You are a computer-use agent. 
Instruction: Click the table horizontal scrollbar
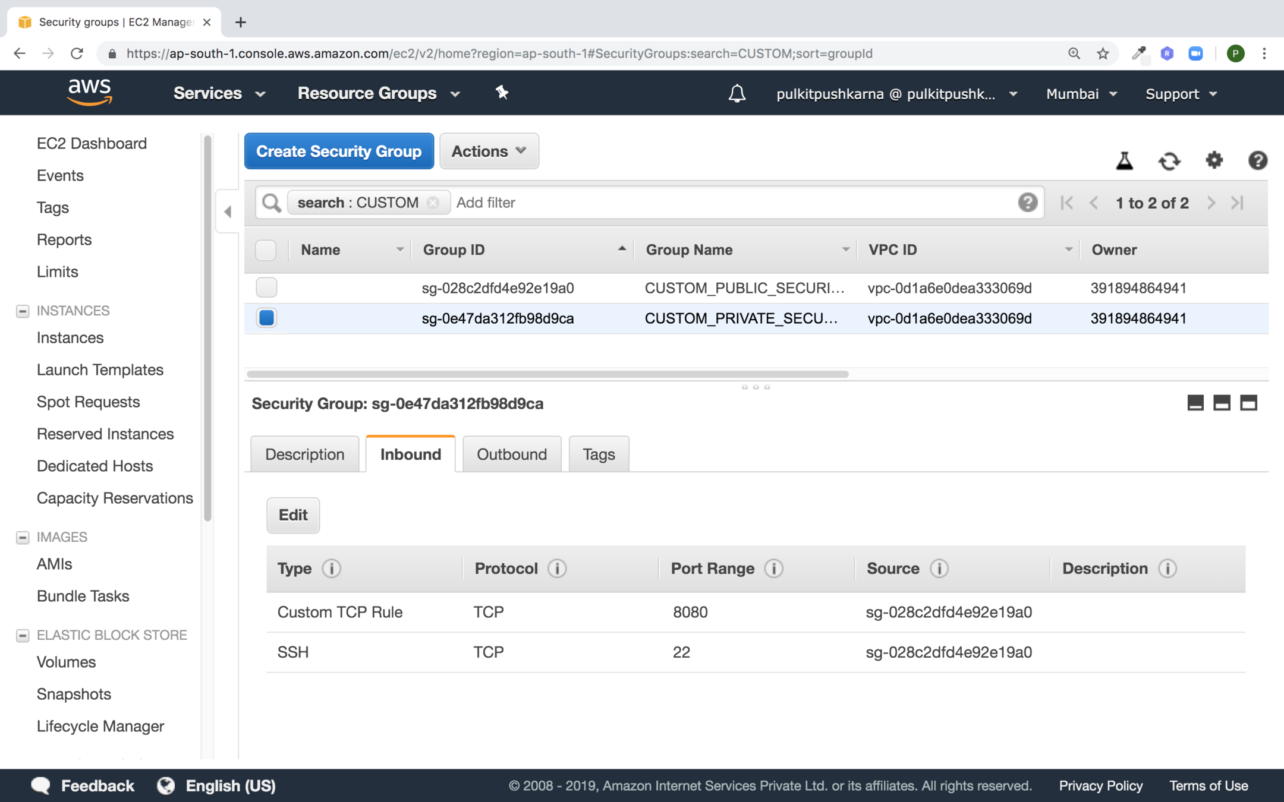point(547,374)
